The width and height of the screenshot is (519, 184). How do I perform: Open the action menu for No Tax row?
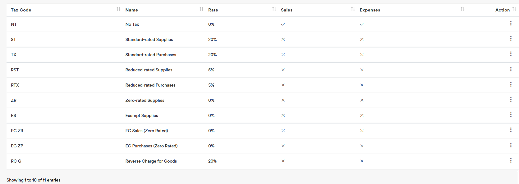pos(511,23)
